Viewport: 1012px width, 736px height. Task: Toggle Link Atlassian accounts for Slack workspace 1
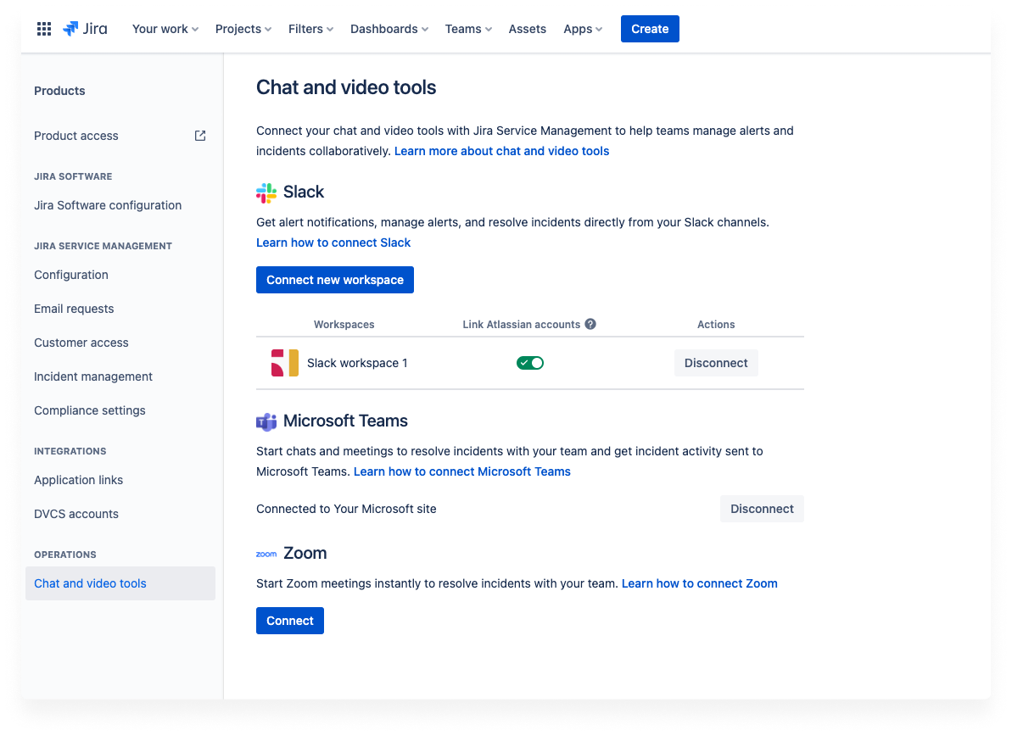(x=529, y=362)
